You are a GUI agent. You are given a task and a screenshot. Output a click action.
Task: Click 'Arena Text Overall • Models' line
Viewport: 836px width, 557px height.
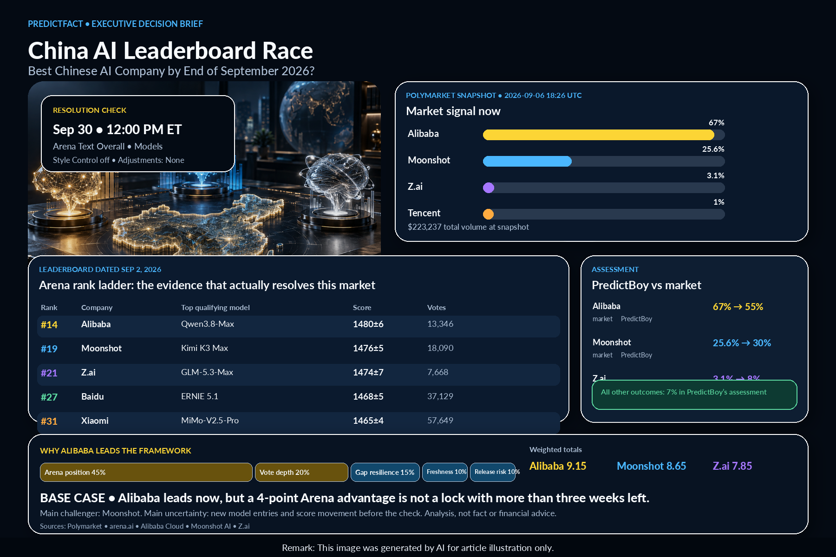click(x=108, y=146)
